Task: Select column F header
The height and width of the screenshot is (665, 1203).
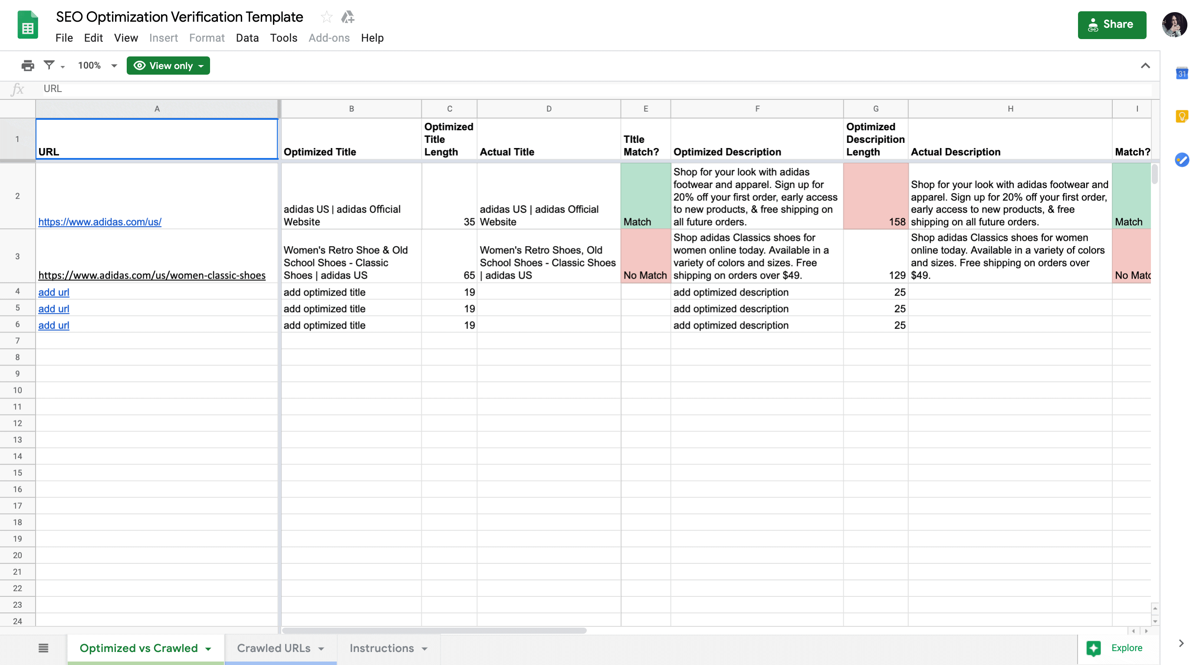Action: point(757,109)
